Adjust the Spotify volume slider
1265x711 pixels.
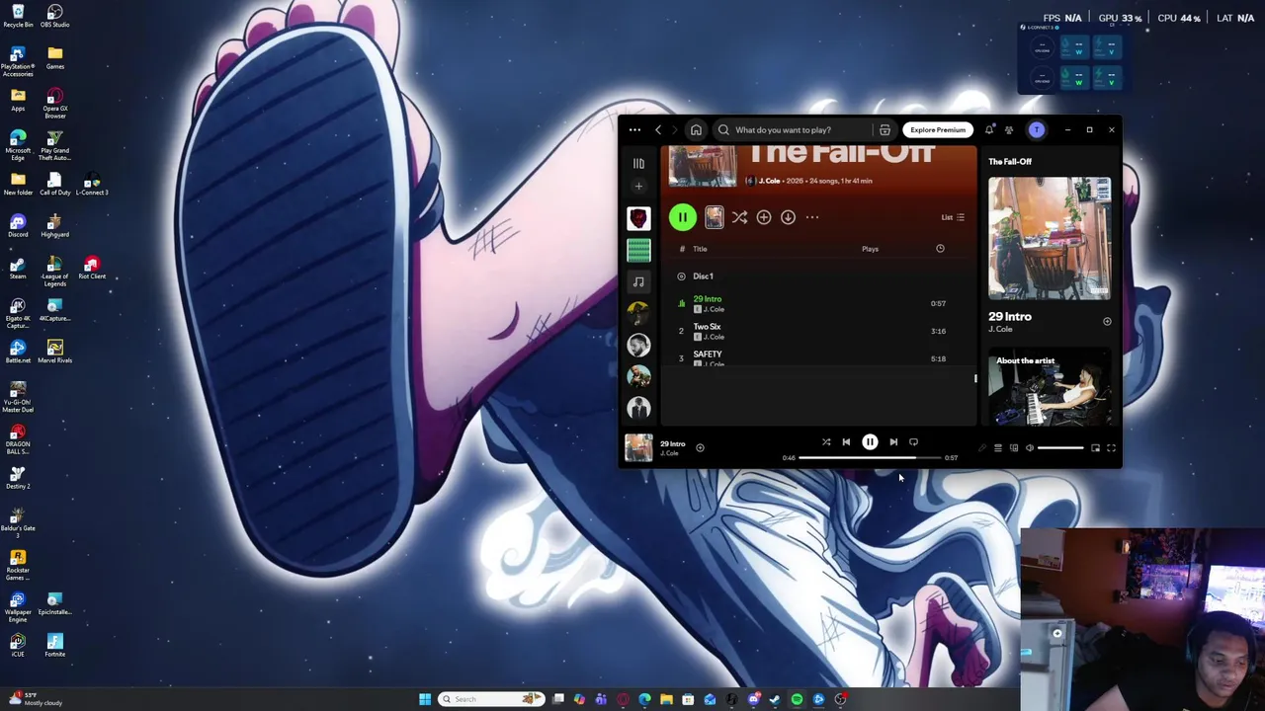1060,448
